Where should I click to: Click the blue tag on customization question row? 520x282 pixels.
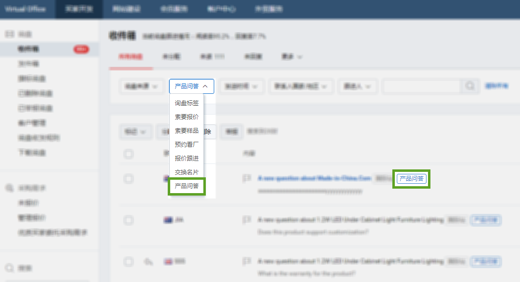point(486,220)
